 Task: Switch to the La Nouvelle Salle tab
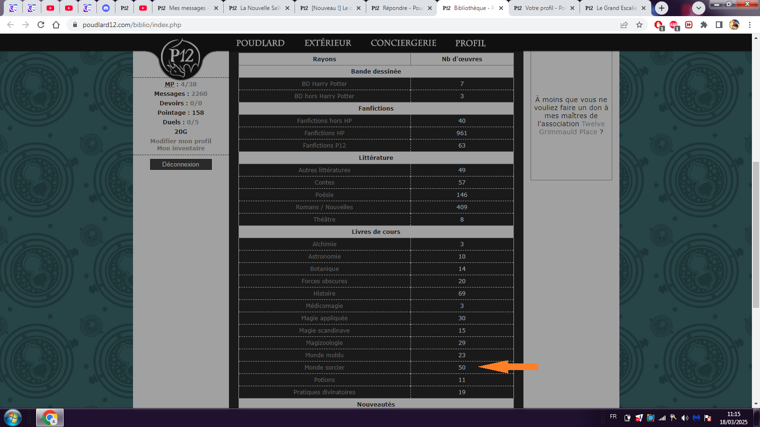click(x=259, y=8)
